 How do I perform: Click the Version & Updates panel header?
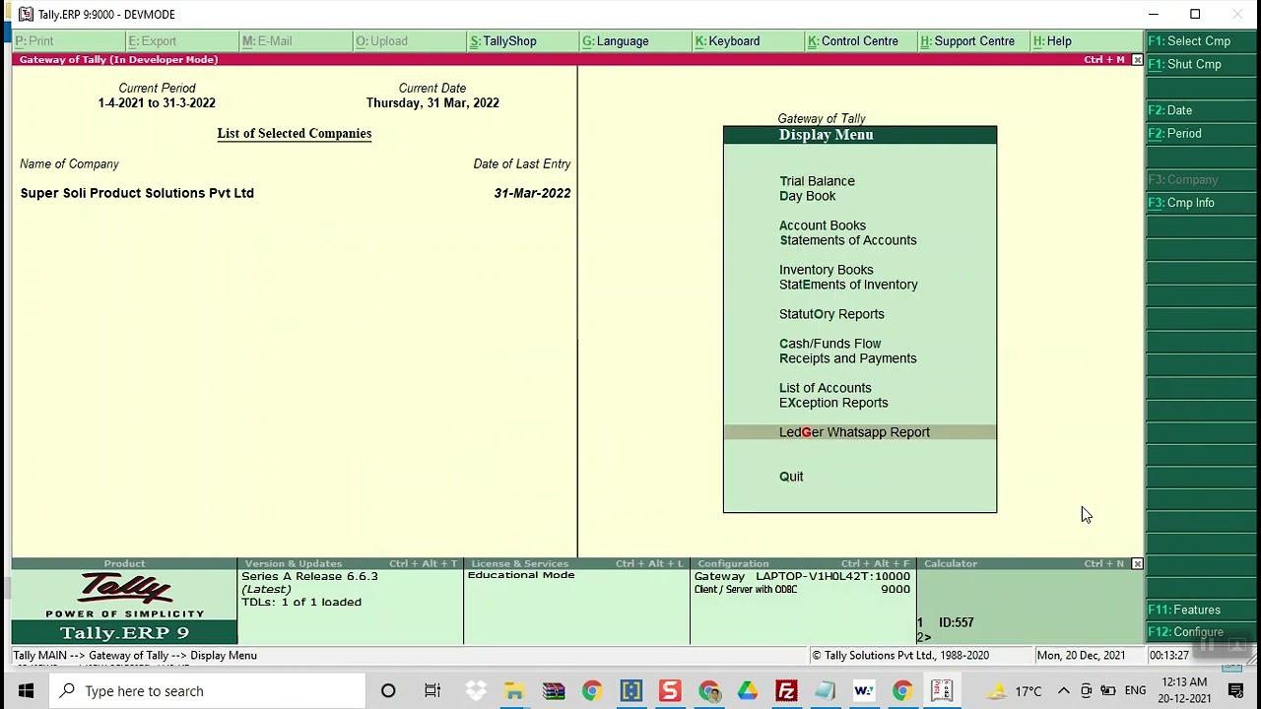click(x=350, y=564)
